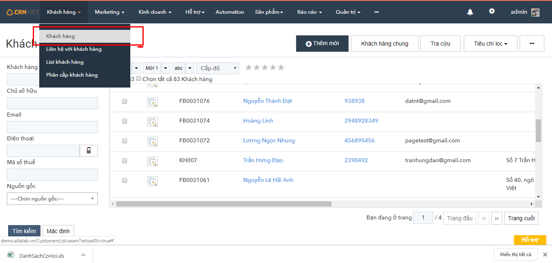The height and width of the screenshot is (263, 552).
Task: Click the fifth rating star
Action: tap(281, 67)
